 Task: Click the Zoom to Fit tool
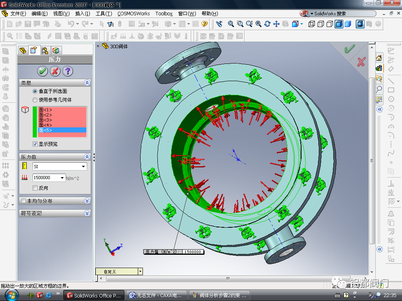[231, 24]
